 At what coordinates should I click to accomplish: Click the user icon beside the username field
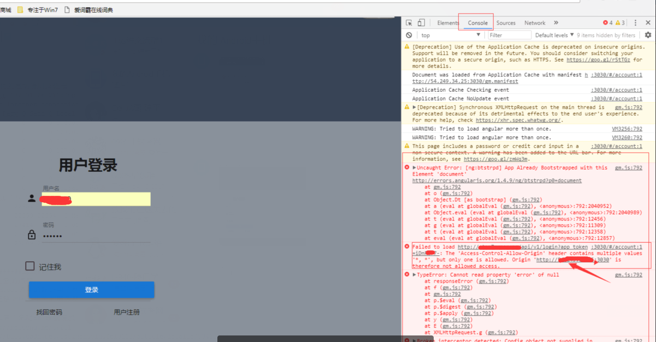point(32,199)
